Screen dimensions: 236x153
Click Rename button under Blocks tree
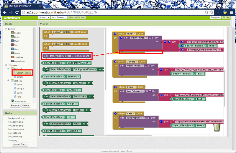[x=15, y=105]
